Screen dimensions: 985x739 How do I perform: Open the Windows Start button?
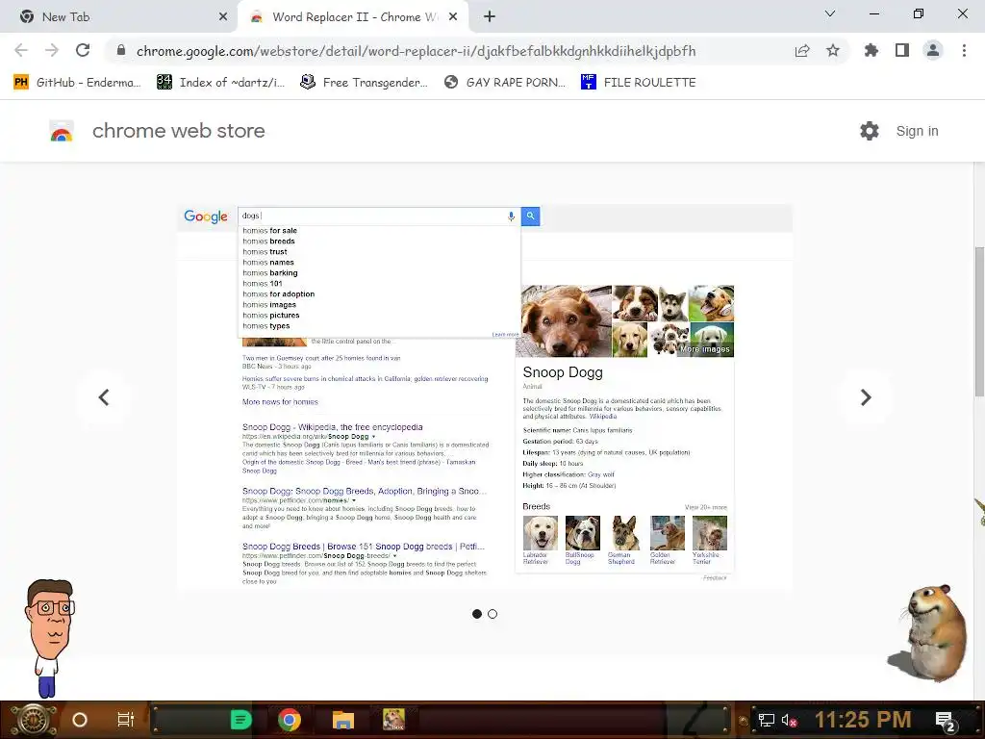34,720
